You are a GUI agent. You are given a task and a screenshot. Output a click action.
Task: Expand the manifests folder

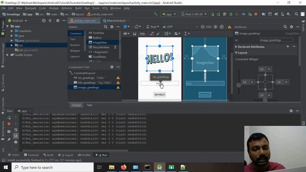[x=11, y=31]
